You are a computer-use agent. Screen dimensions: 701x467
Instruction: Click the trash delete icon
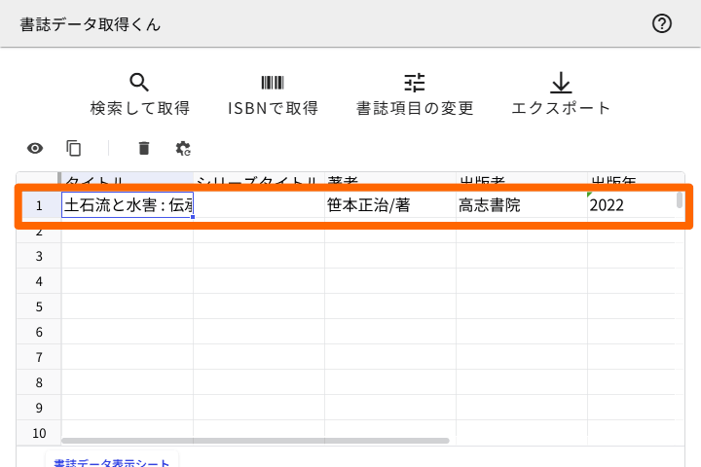[144, 148]
